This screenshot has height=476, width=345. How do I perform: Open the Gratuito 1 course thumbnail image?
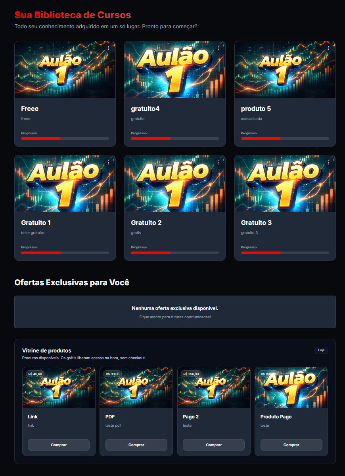65,184
